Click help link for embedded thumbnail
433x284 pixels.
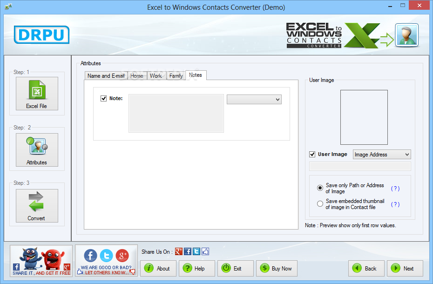pos(395,204)
